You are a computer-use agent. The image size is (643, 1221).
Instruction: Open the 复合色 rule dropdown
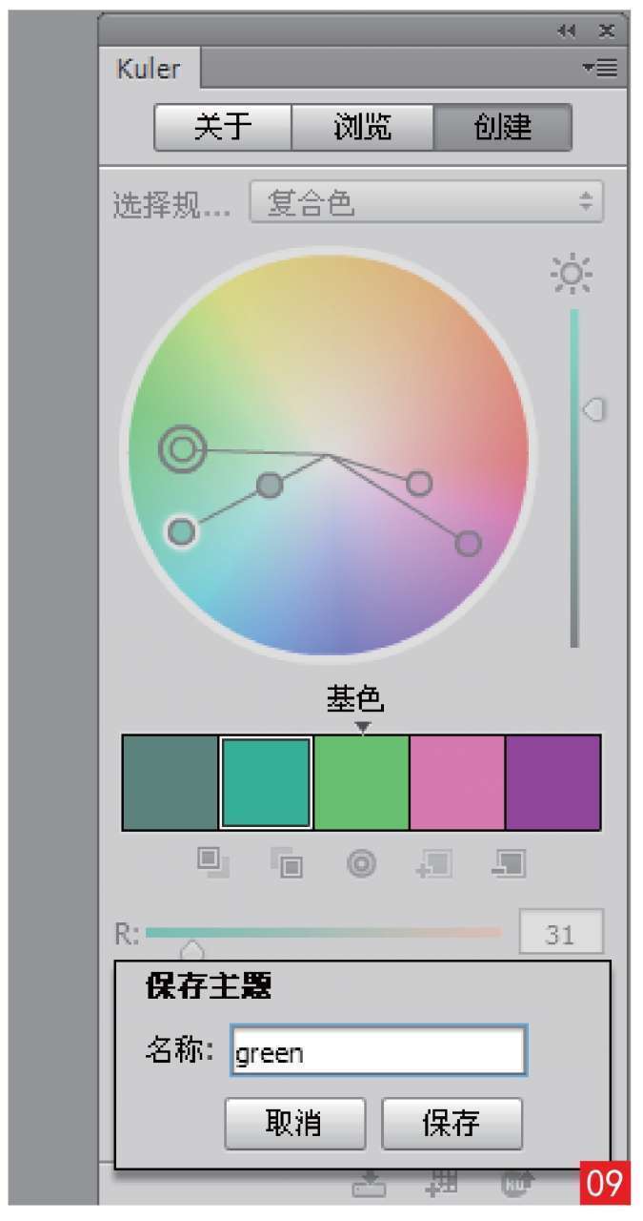coord(427,202)
